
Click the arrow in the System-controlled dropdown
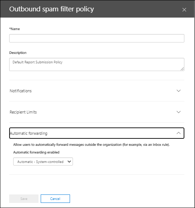coord(69,161)
